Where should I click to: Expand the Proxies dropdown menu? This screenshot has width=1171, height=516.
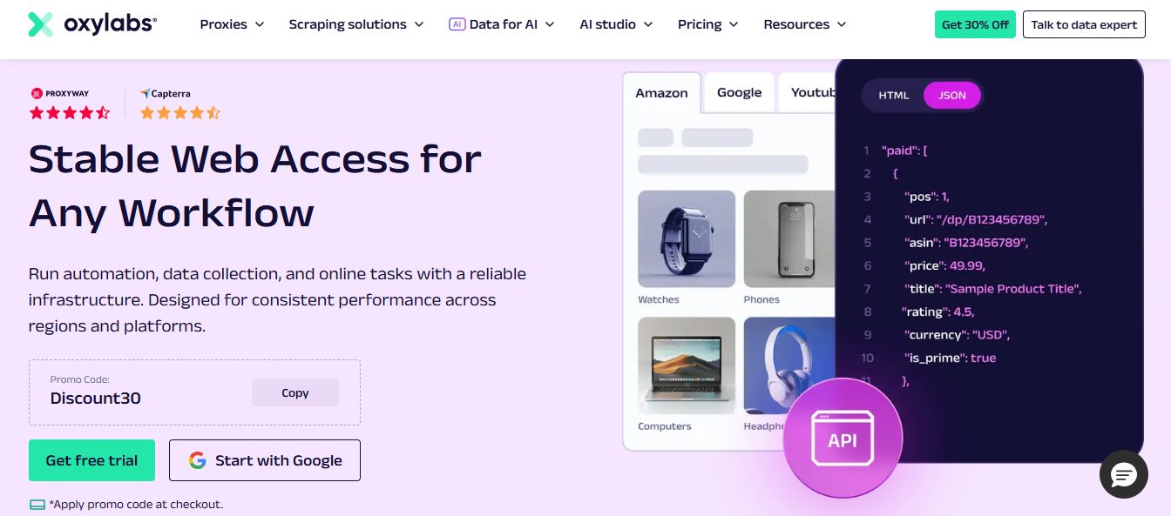coord(232,24)
